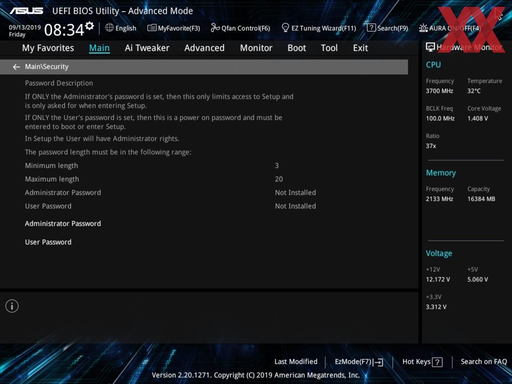
Task: Click the Minimum length value 3
Action: 277,166
